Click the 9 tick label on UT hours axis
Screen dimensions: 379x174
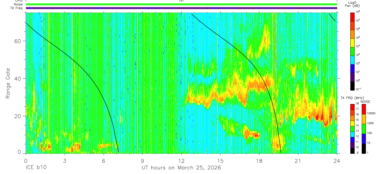point(143,161)
